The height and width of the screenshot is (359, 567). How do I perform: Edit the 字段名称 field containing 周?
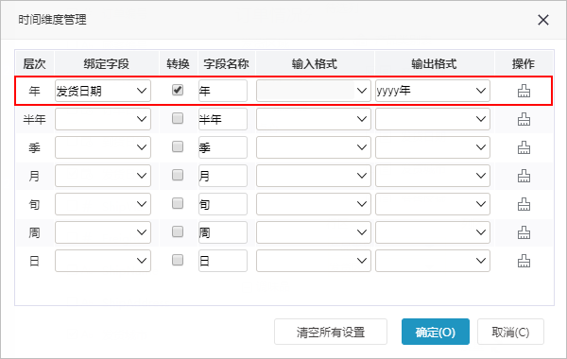click(223, 232)
